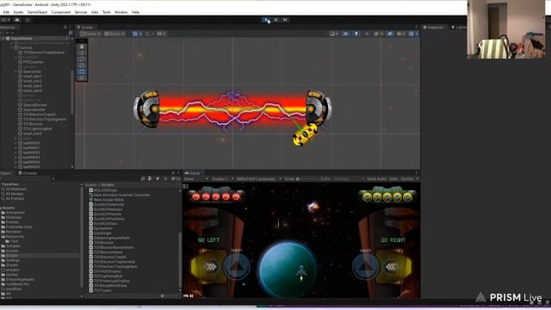Toggle grid snapping in Scene toolbar

click(x=147, y=34)
